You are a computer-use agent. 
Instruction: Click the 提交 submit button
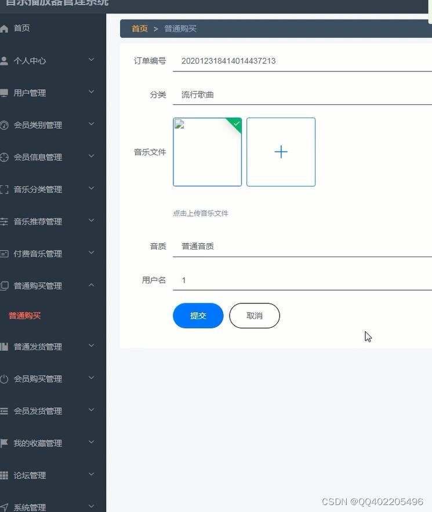tap(198, 316)
